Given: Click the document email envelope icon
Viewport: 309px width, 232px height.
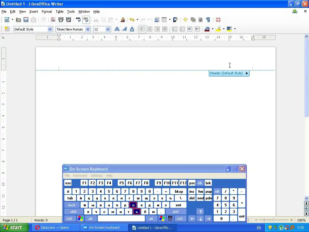Looking at the screenshot, I should coord(33,20).
